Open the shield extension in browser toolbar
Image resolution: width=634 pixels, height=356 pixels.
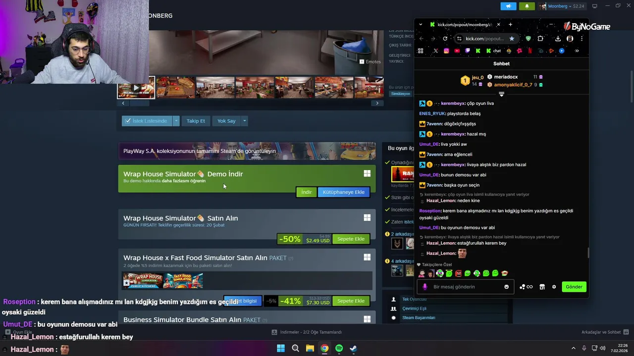(x=528, y=39)
